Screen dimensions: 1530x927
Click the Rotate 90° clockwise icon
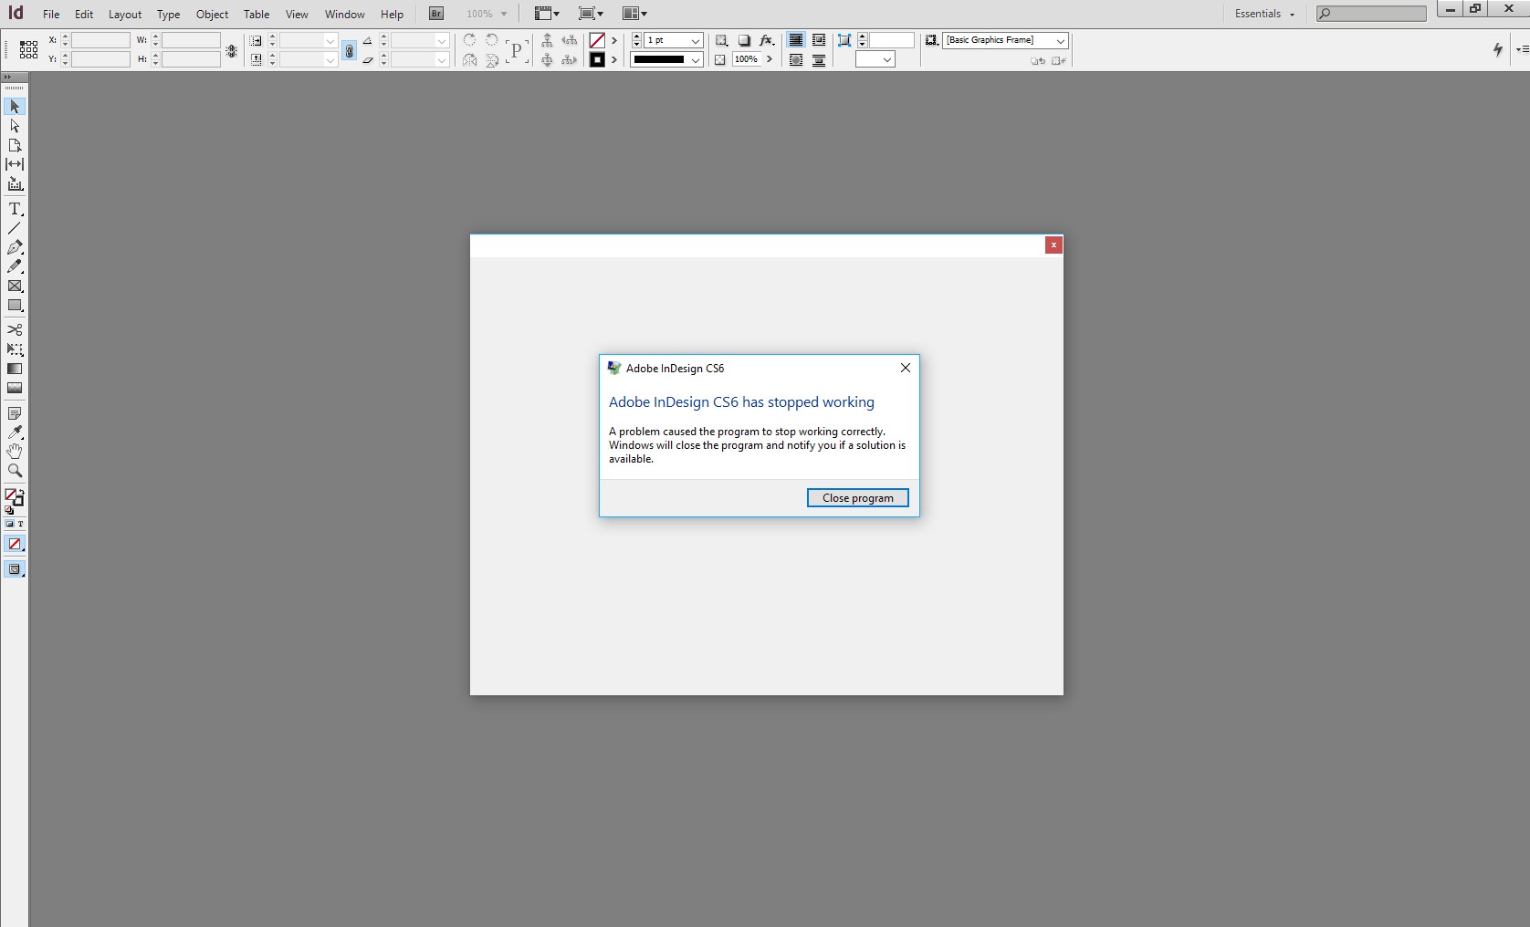tap(469, 40)
